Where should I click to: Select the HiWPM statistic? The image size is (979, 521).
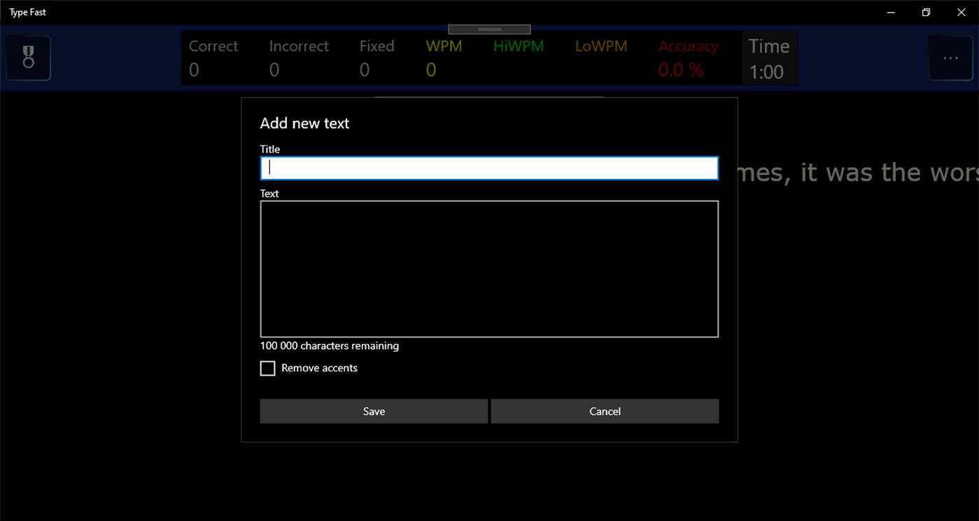(519, 46)
